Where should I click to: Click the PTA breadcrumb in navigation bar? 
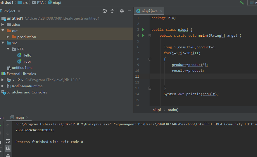[x=40, y=3]
